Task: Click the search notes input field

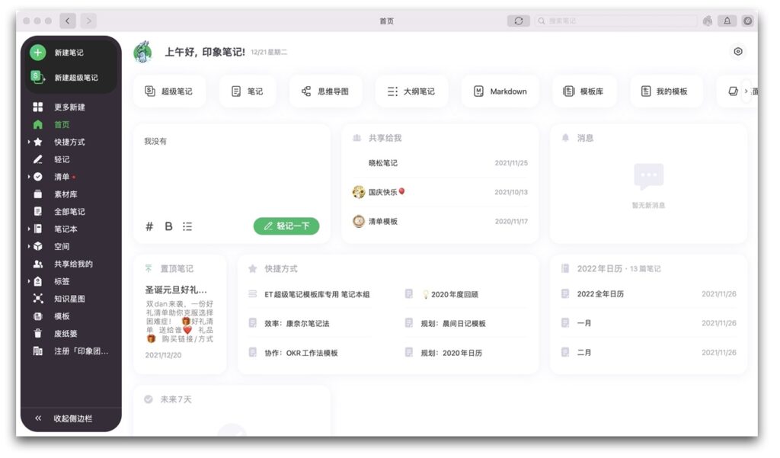Action: pyautogui.click(x=617, y=21)
